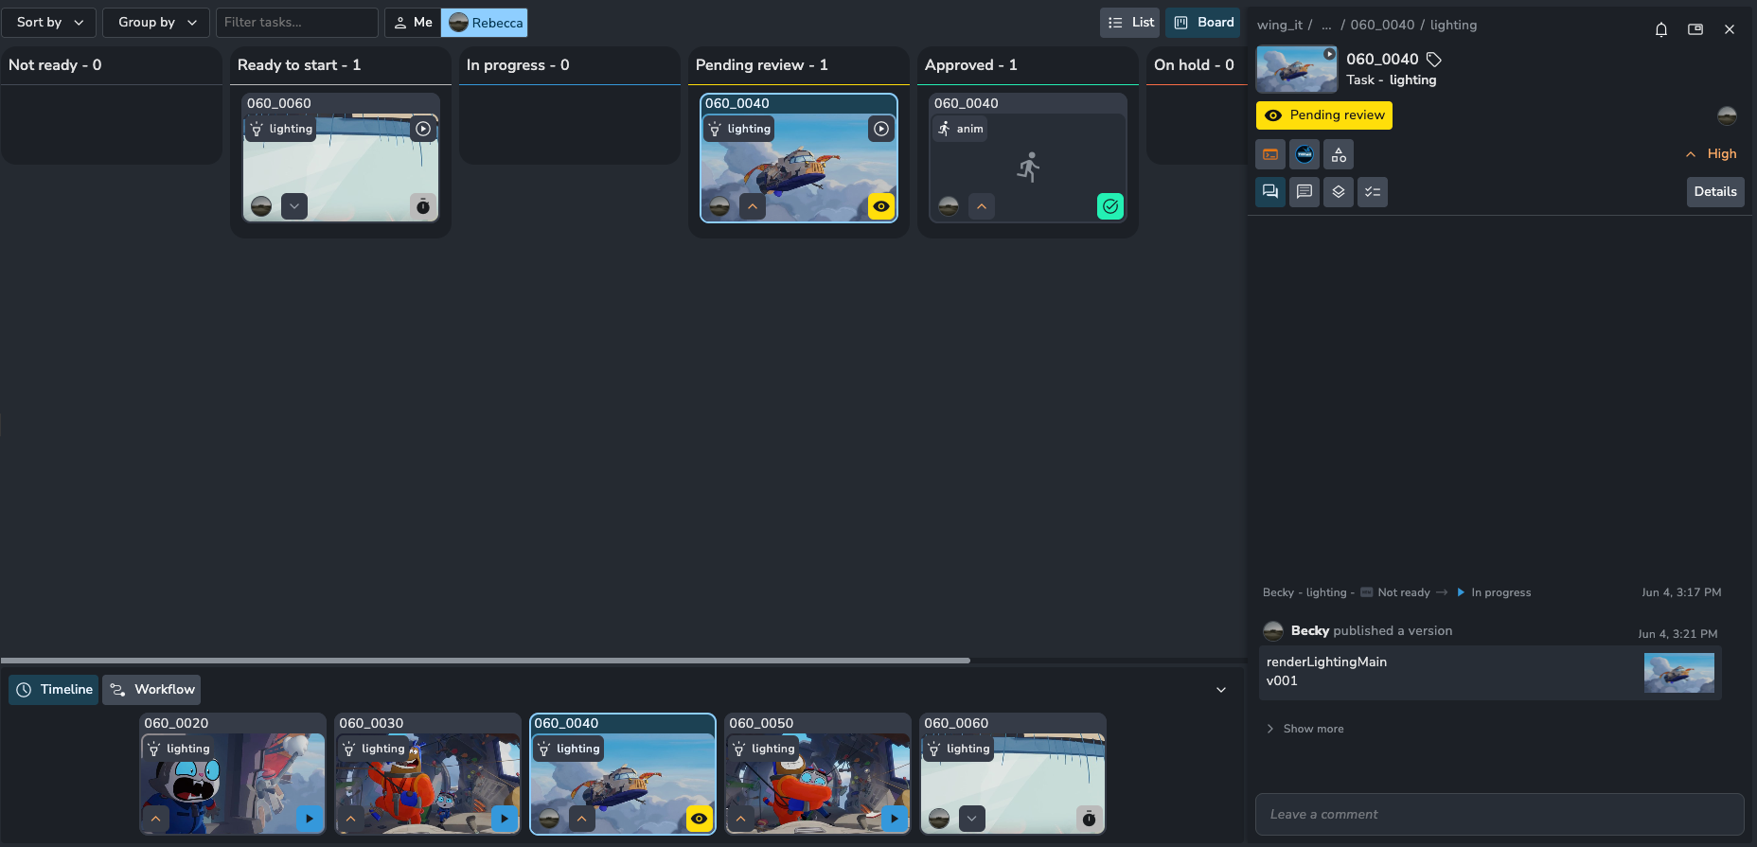The image size is (1757, 847).
Task: Toggle the Me assignee filter
Action: pyautogui.click(x=413, y=23)
